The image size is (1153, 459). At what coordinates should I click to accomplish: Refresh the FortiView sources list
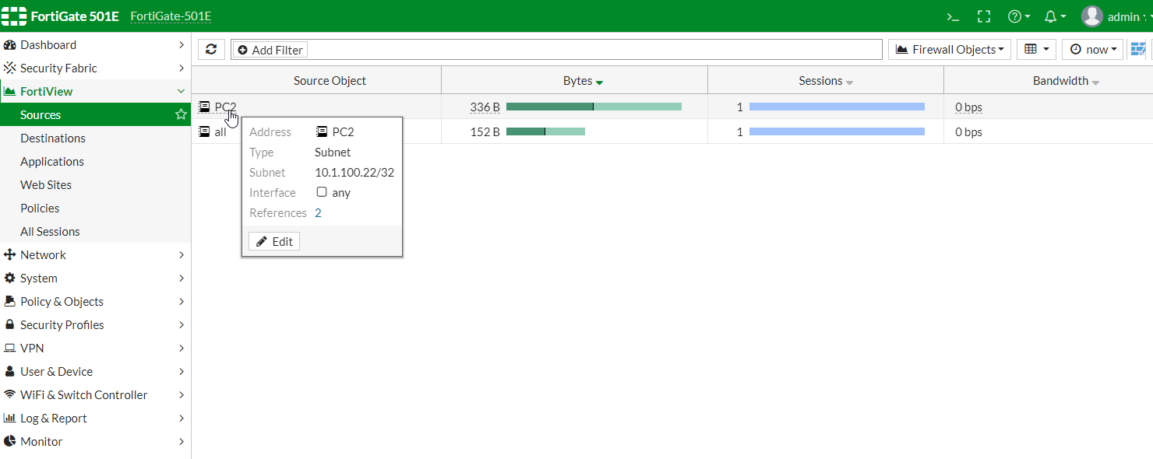coord(211,49)
